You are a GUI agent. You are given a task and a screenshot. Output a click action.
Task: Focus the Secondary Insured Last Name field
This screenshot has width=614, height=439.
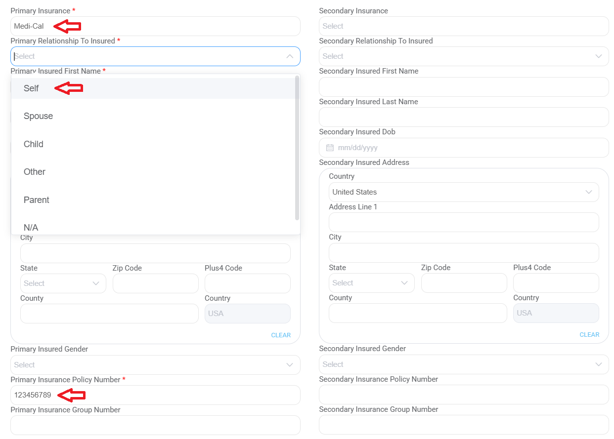point(464,117)
